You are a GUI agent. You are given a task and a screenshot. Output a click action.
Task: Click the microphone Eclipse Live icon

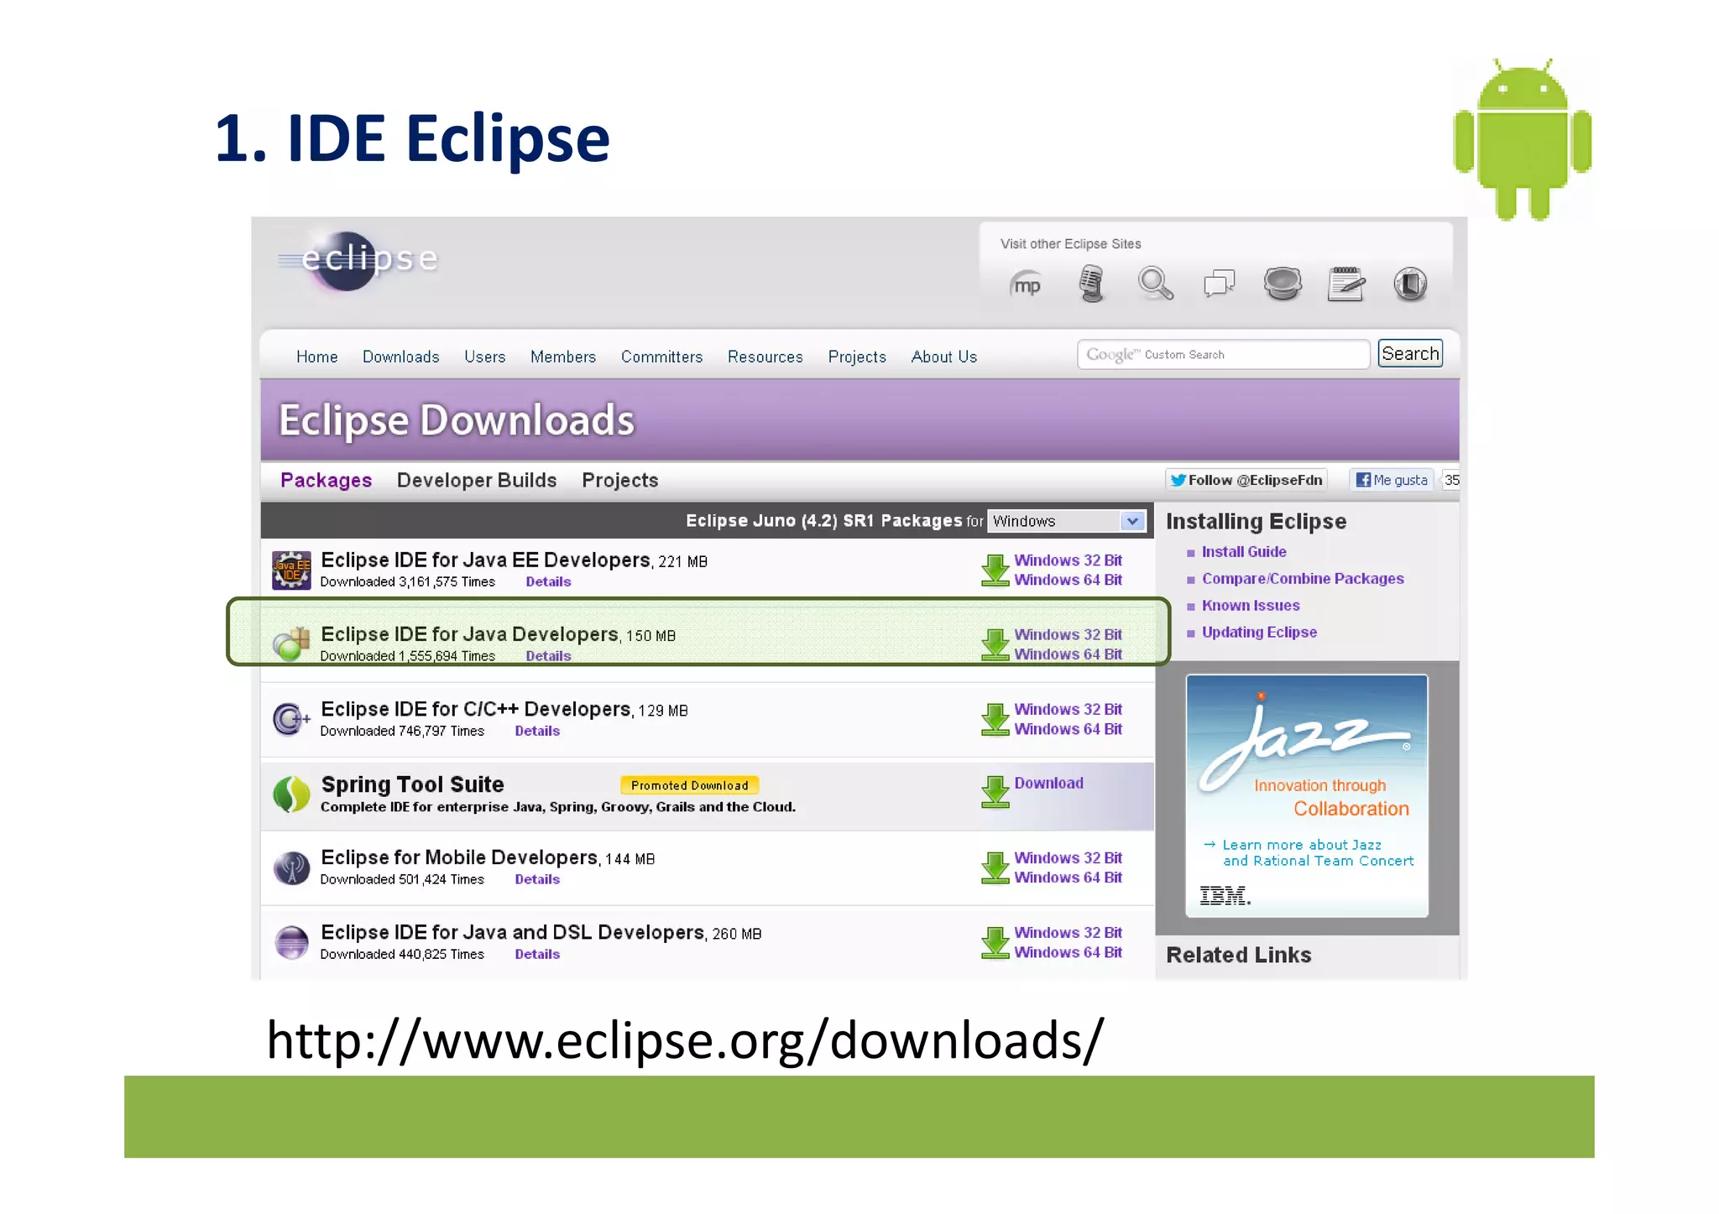point(1090,284)
